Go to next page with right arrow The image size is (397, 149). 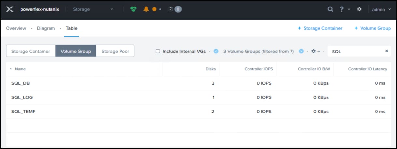pyautogui.click(x=301, y=51)
